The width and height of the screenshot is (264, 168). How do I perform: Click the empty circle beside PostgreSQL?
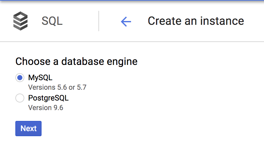20,98
